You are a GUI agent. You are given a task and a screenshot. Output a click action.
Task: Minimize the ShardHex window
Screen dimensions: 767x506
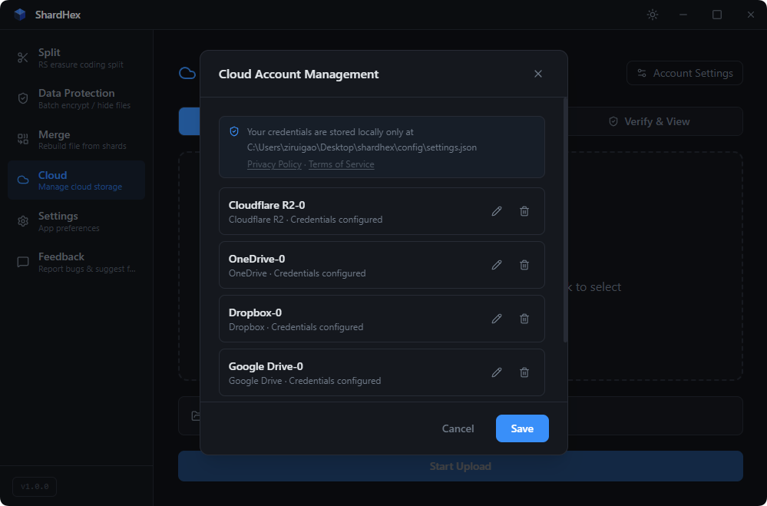click(683, 15)
